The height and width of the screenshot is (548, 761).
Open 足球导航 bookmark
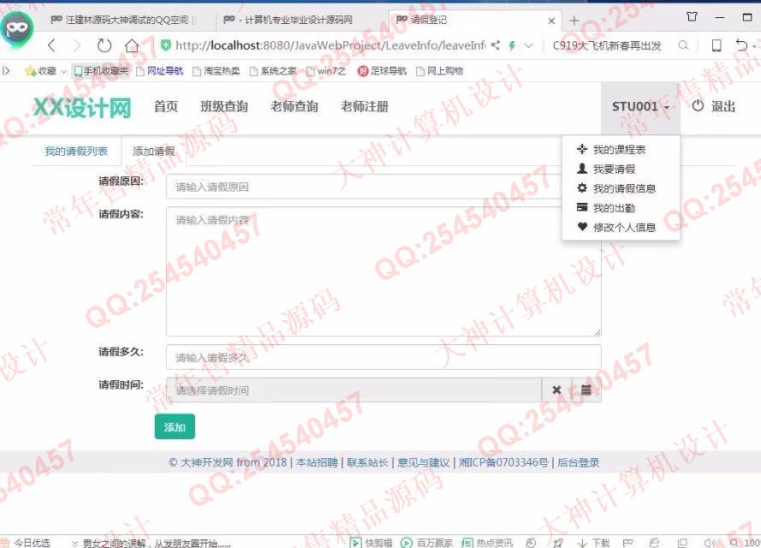tap(382, 71)
